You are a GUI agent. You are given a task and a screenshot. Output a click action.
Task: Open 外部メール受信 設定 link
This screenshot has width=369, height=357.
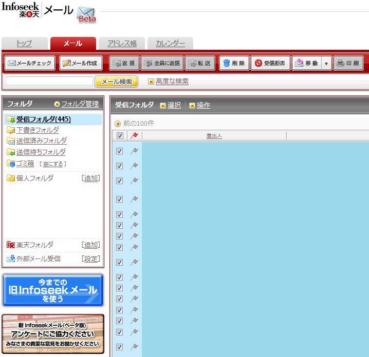coord(91,259)
